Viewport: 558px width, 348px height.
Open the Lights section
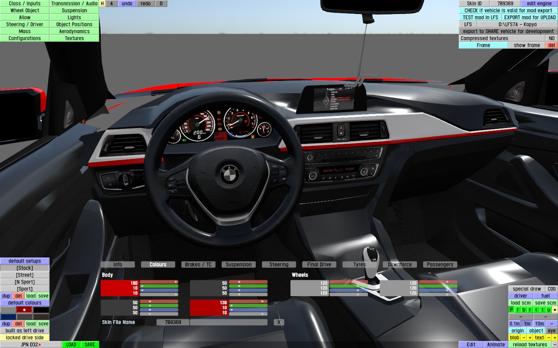pos(74,17)
